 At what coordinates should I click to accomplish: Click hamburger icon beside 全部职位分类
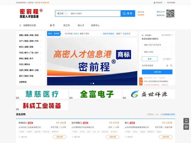[x=20, y=25]
